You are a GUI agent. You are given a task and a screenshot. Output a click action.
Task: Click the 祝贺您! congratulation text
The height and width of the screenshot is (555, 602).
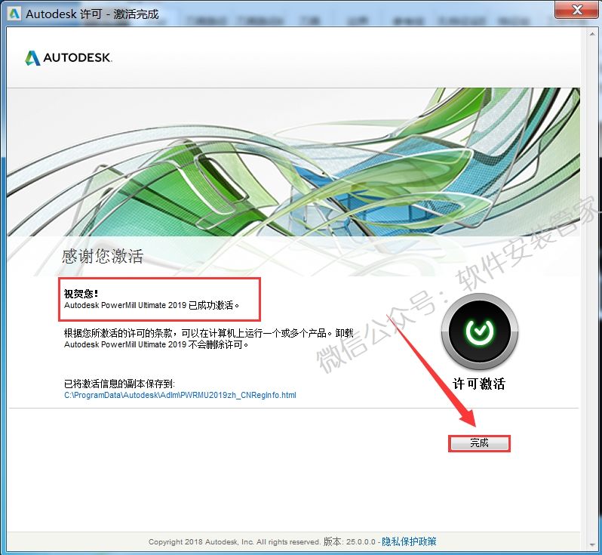coord(81,293)
